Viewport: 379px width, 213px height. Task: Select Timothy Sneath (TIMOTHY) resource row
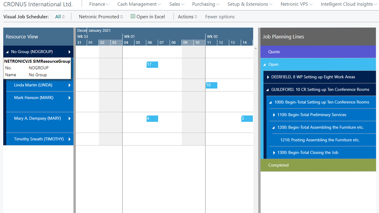40,139
